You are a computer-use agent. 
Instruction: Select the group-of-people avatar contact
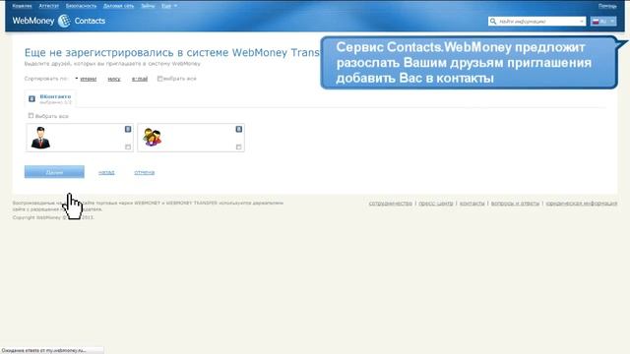[152, 138]
